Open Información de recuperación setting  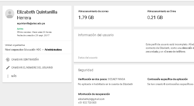tap(94, 94)
